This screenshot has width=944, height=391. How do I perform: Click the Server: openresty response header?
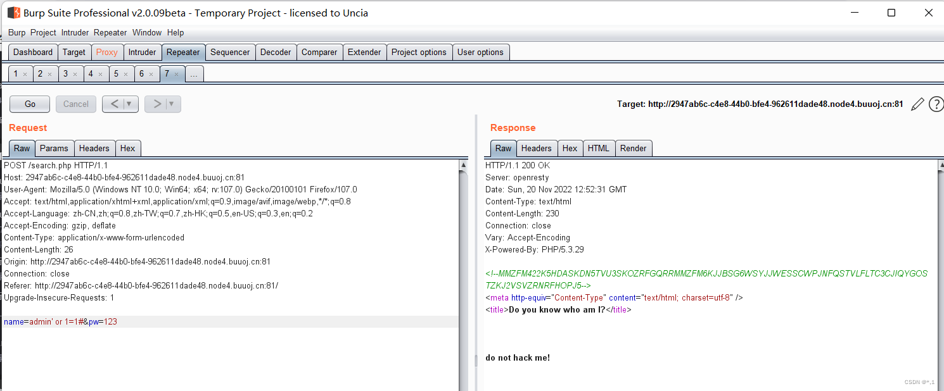(517, 178)
